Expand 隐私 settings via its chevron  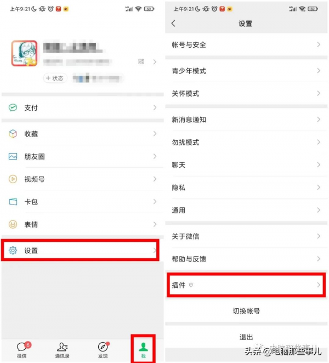pyautogui.click(x=319, y=188)
